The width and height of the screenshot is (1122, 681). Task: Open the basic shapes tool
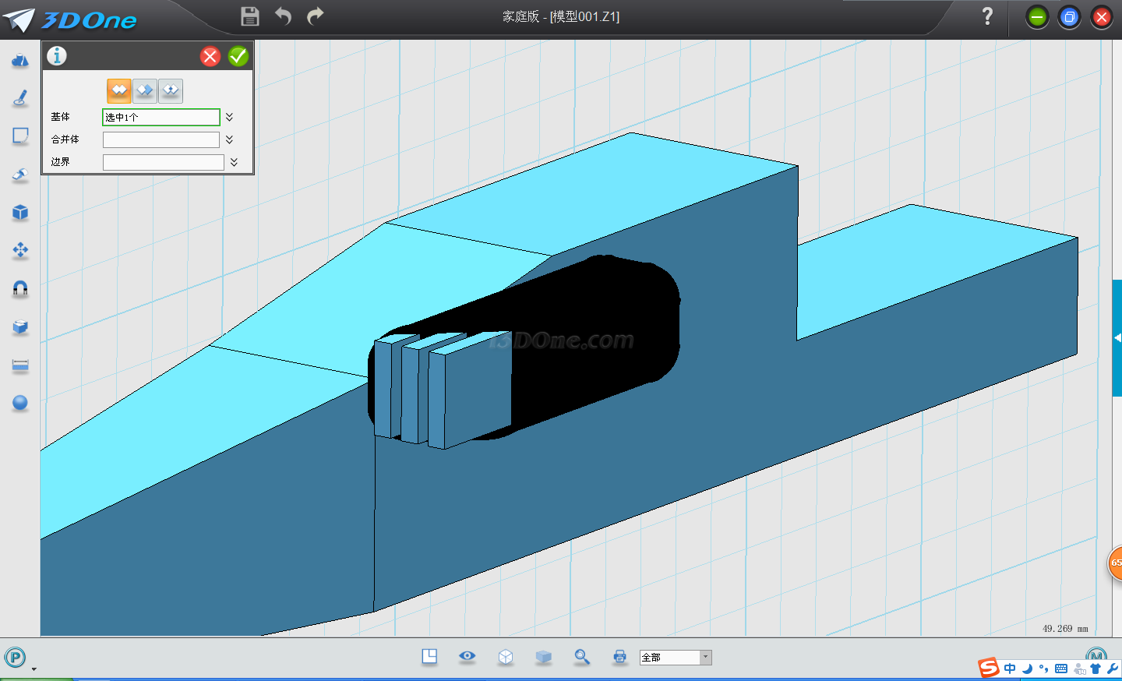coord(20,60)
